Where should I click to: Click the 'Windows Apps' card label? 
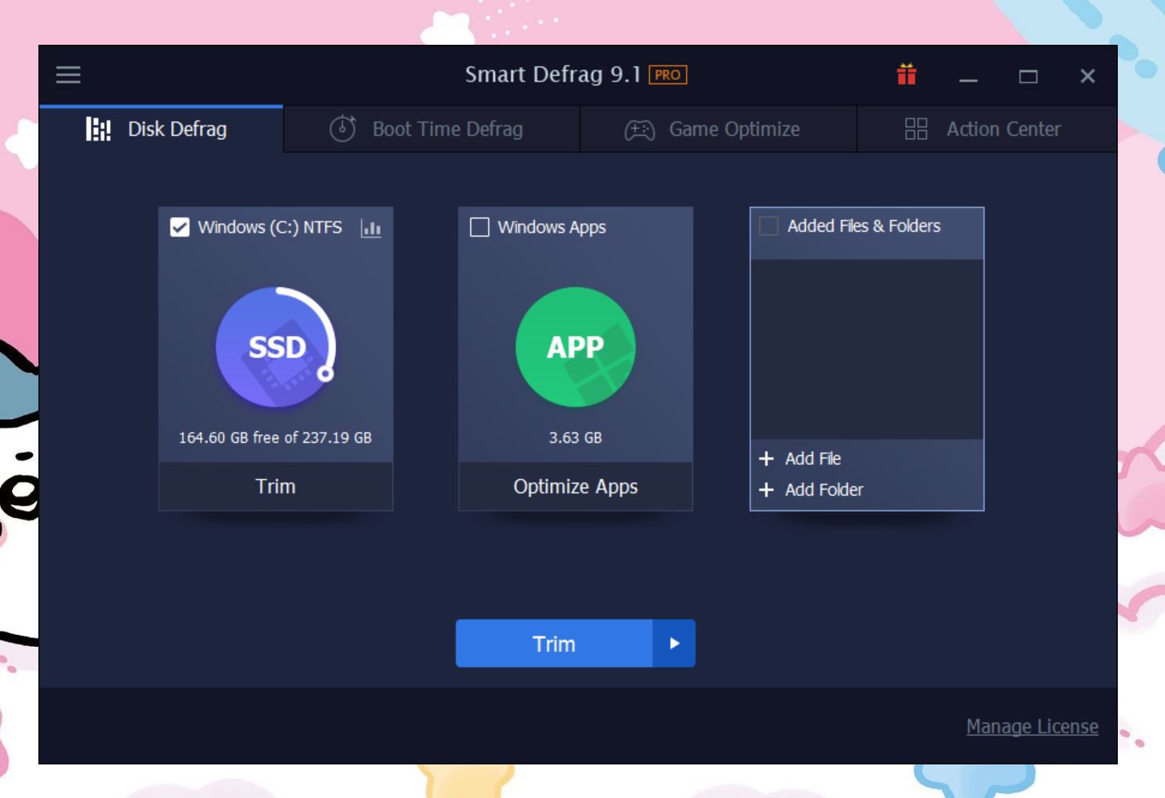(x=552, y=227)
